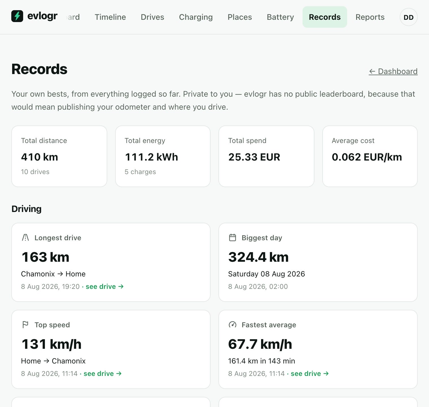429x407 pixels.
Task: Select the Battery tab
Action: click(280, 17)
